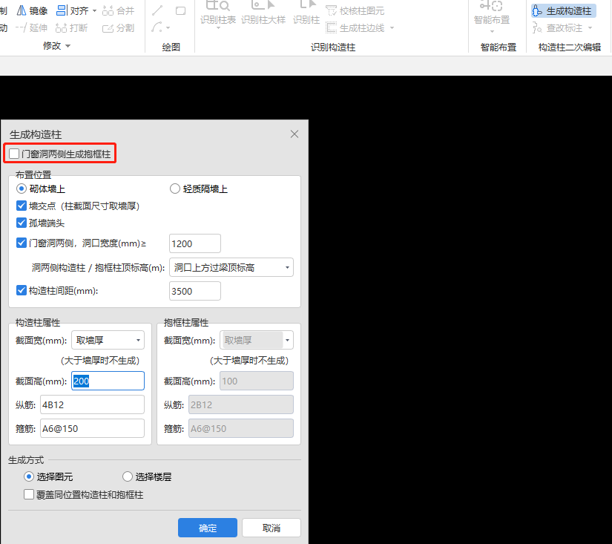The width and height of the screenshot is (612, 544).
Task: Click spacing field showing 3500
Action: pos(195,292)
